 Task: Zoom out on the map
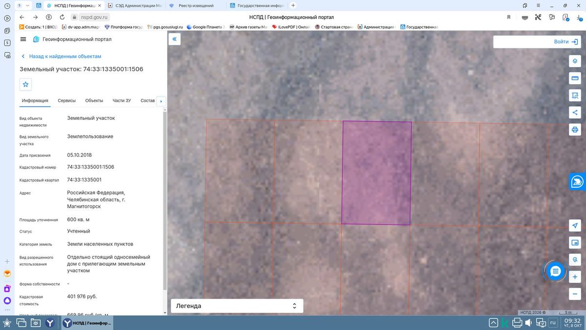click(575, 294)
